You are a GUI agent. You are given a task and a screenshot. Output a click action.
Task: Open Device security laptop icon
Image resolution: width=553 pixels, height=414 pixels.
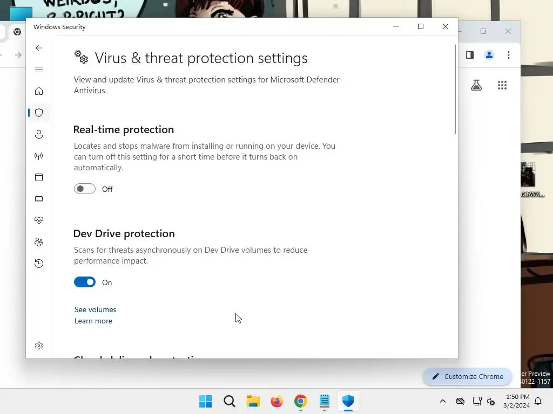pos(39,199)
